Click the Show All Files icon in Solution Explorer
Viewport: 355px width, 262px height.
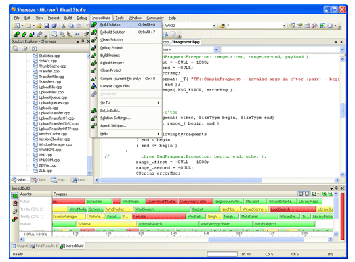25,49
